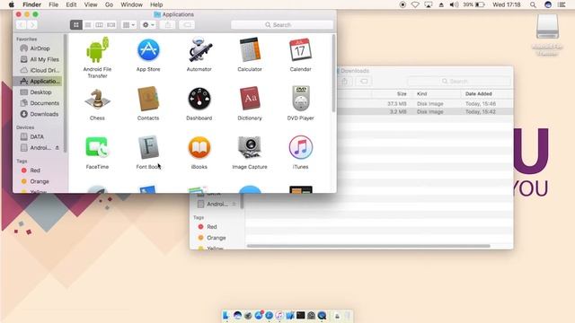575x323 pixels.
Task: Open Android File Transfer app icon
Action: coord(97,50)
